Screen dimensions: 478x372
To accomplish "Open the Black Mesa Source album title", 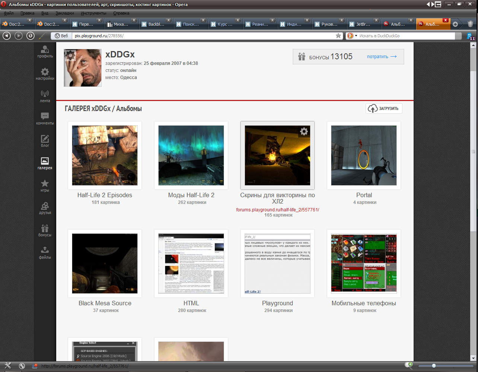I will 105,303.
